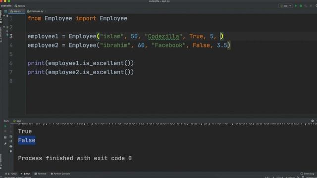Click the scroll to end icon in Run panel
317x178 pixels.
11,141
